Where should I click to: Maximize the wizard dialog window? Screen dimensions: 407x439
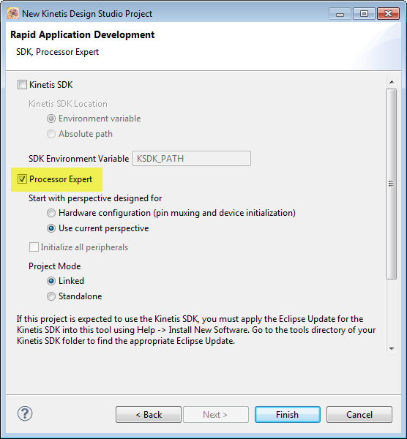click(364, 14)
